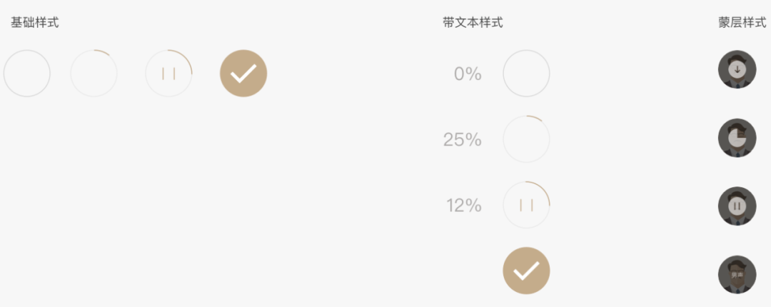Click the avatar with the pie progress overlay

737,138
